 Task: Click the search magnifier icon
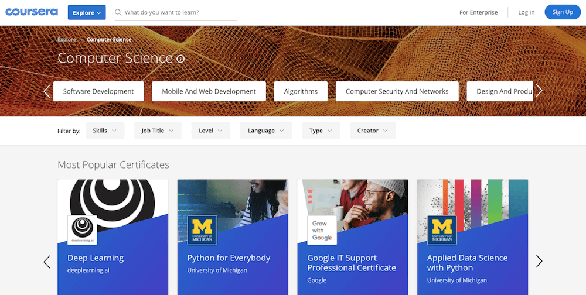(x=118, y=12)
